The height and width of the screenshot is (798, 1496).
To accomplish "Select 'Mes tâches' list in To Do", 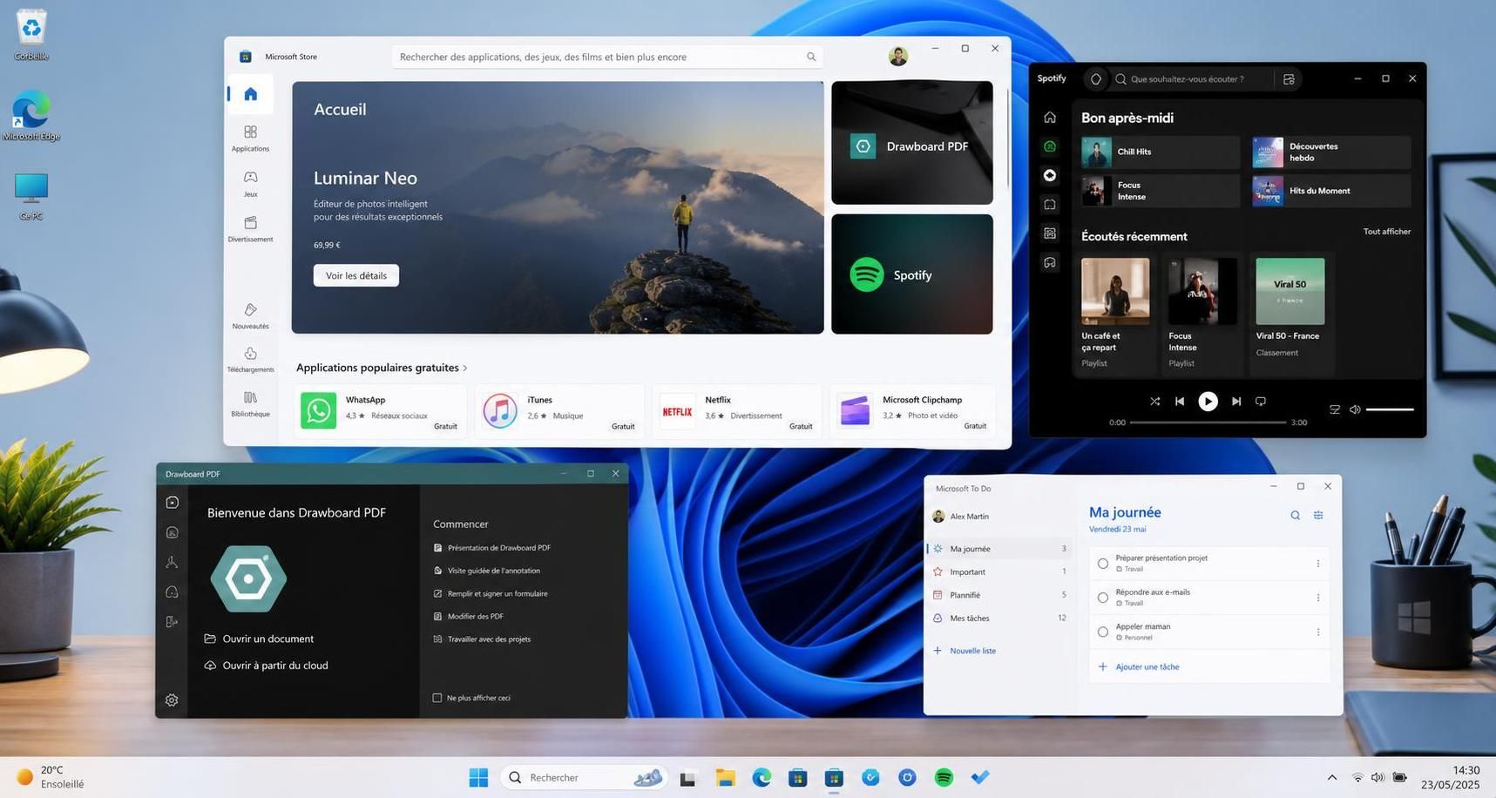I will (999, 619).
